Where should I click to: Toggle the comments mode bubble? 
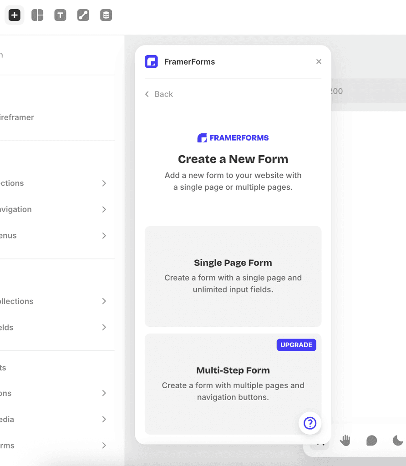tap(371, 440)
